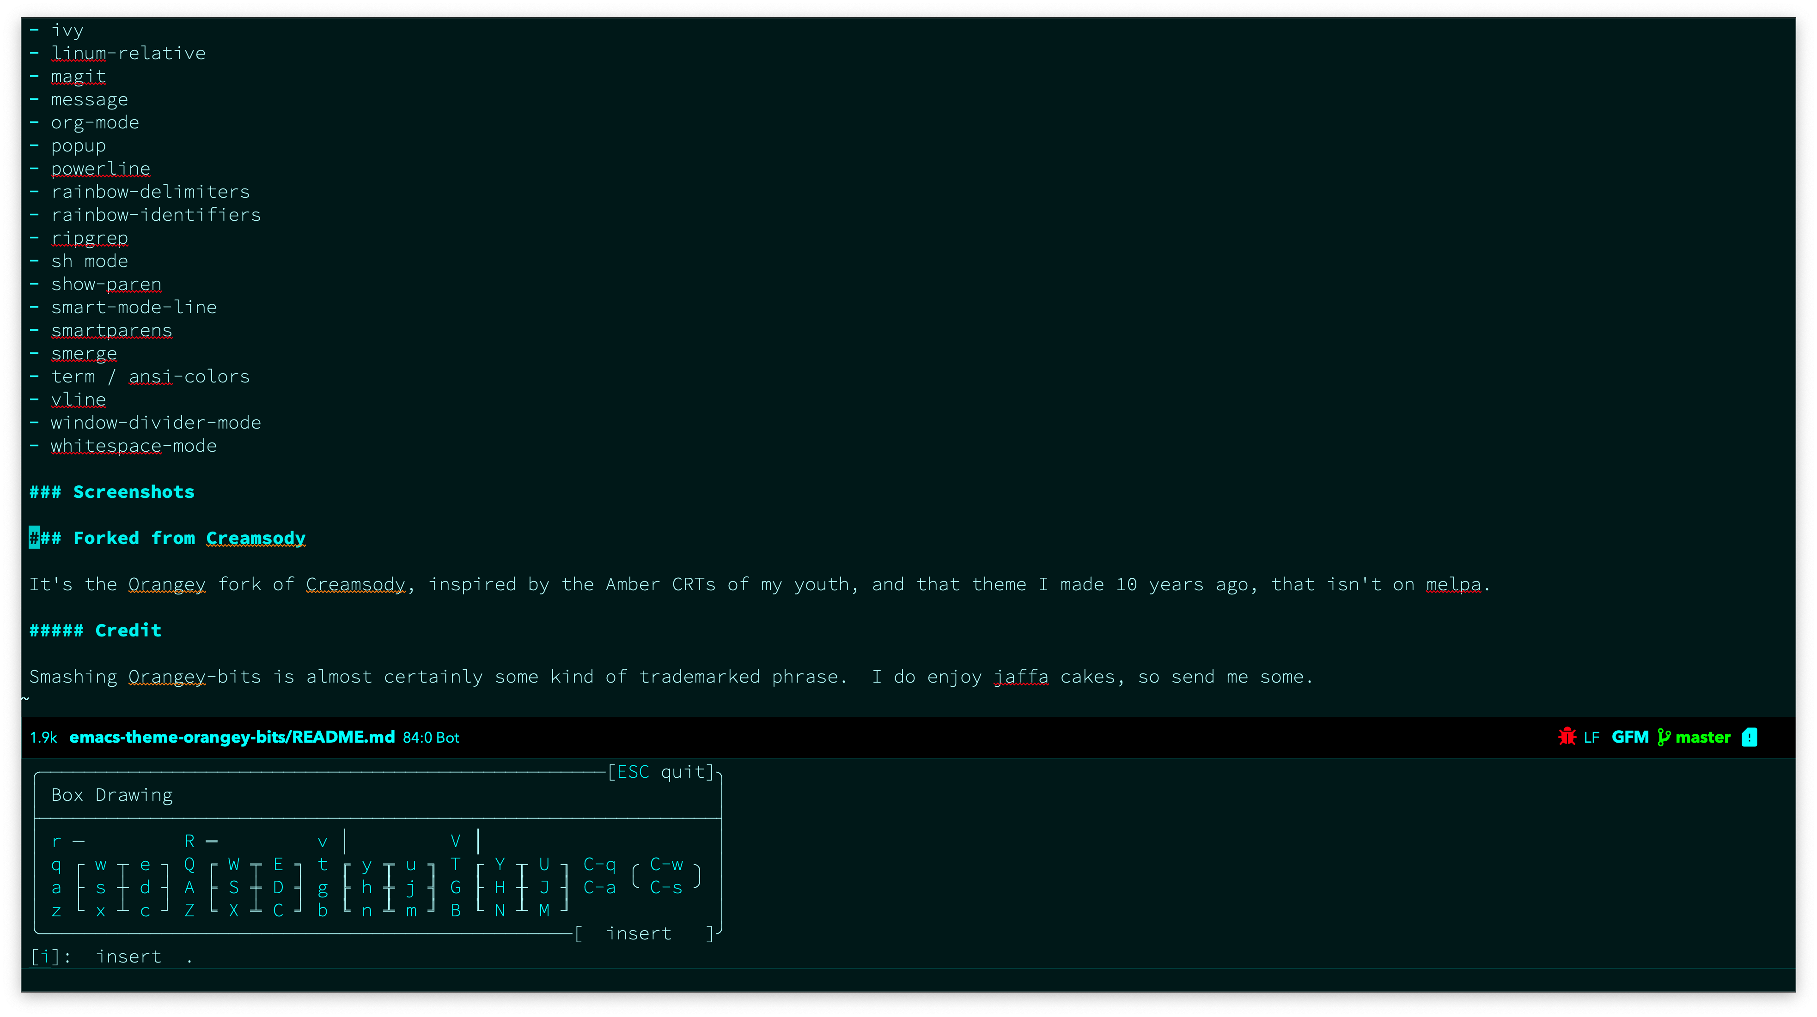
Task: Click the insert label at hydra bottom
Action: point(638,933)
